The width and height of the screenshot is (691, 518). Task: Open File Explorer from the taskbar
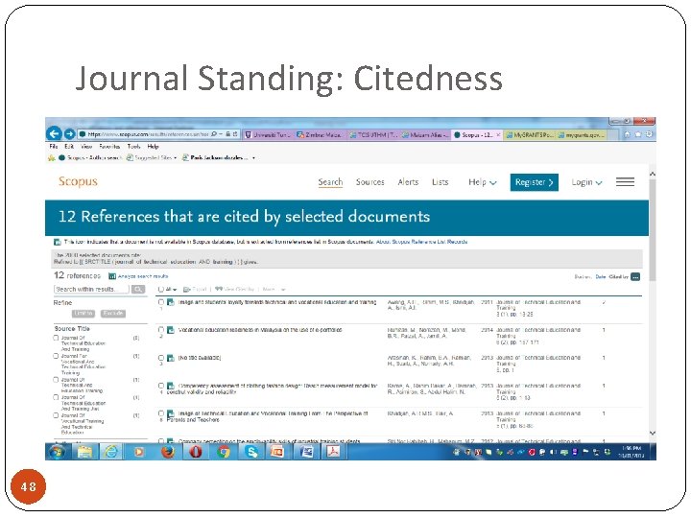(x=84, y=452)
